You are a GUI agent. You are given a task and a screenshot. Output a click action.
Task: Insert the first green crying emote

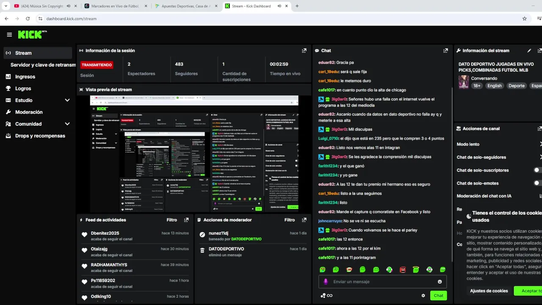tap(323, 269)
